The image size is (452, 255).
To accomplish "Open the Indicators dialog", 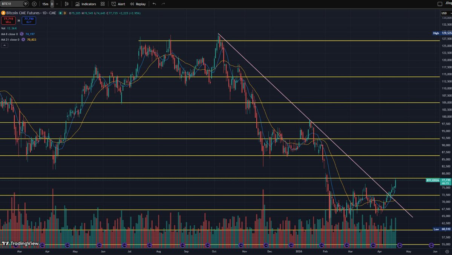I will click(x=86, y=4).
